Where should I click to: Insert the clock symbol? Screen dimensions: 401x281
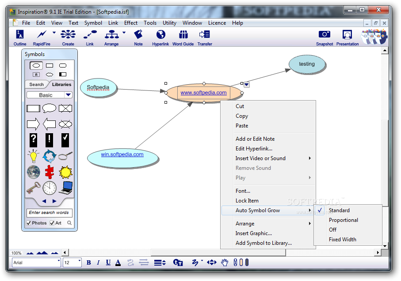50,188
